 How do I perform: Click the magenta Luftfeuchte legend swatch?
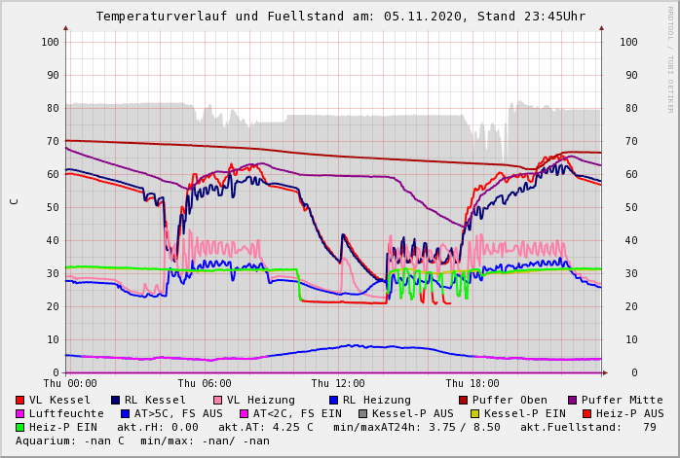pos(20,414)
